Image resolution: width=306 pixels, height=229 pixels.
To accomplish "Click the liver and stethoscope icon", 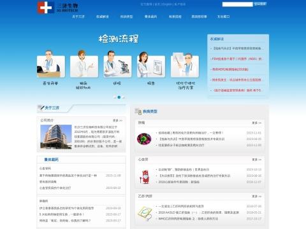I will click(145, 213).
